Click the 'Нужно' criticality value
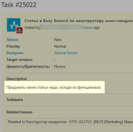The image size is (133, 132). pyautogui.click(x=60, y=67)
